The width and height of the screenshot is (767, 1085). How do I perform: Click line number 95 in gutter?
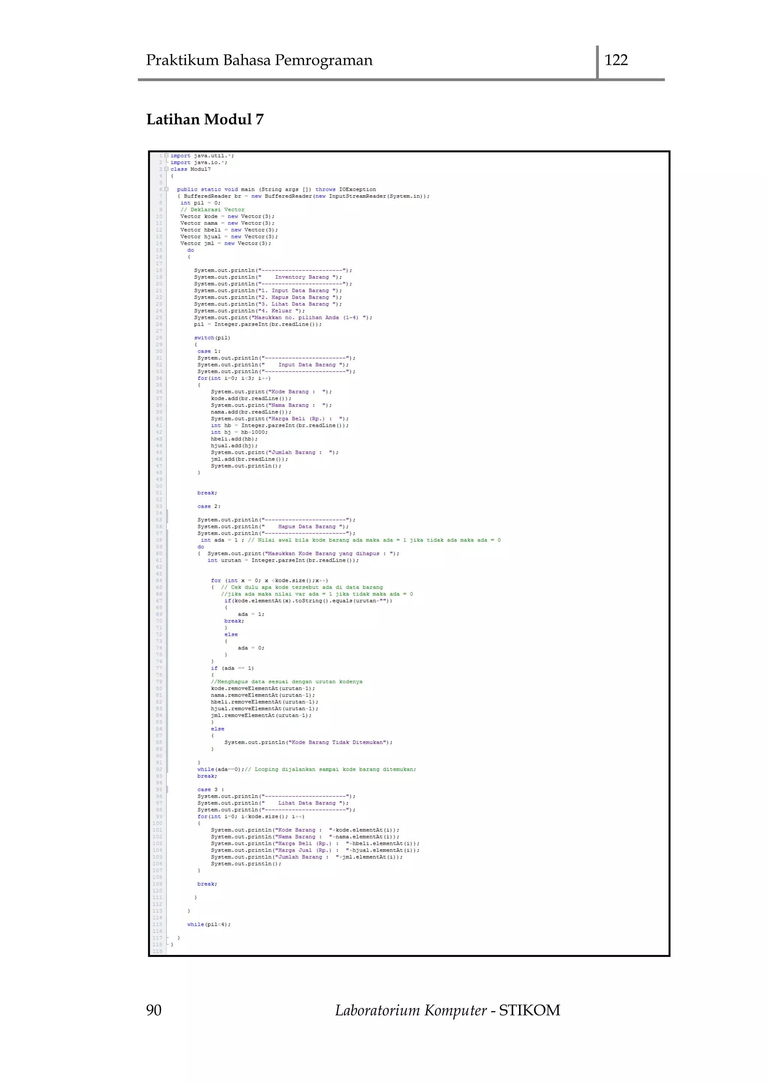click(159, 790)
